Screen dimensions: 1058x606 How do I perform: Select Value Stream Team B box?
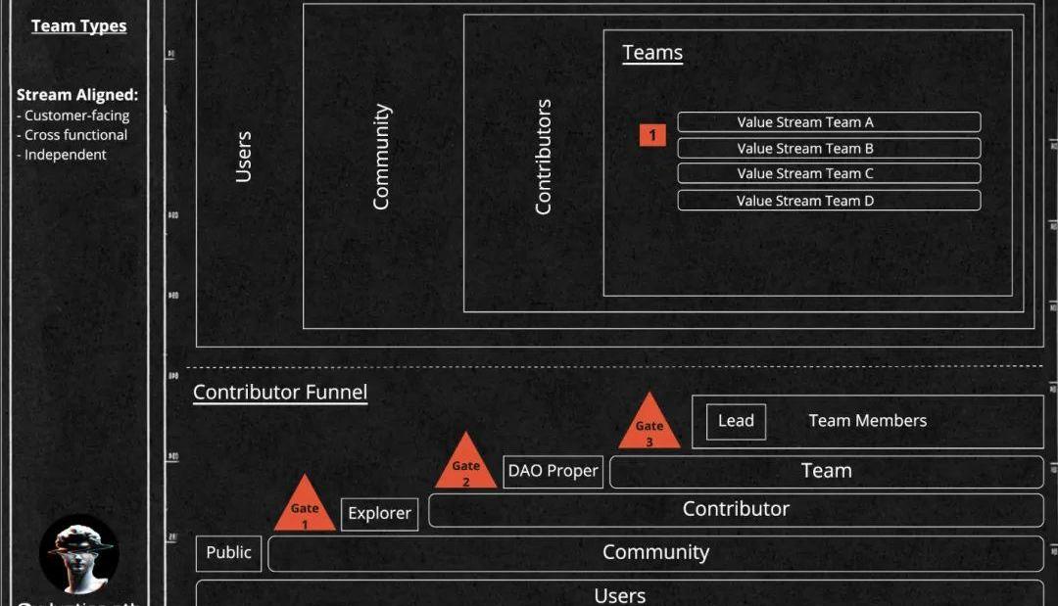[x=828, y=149]
